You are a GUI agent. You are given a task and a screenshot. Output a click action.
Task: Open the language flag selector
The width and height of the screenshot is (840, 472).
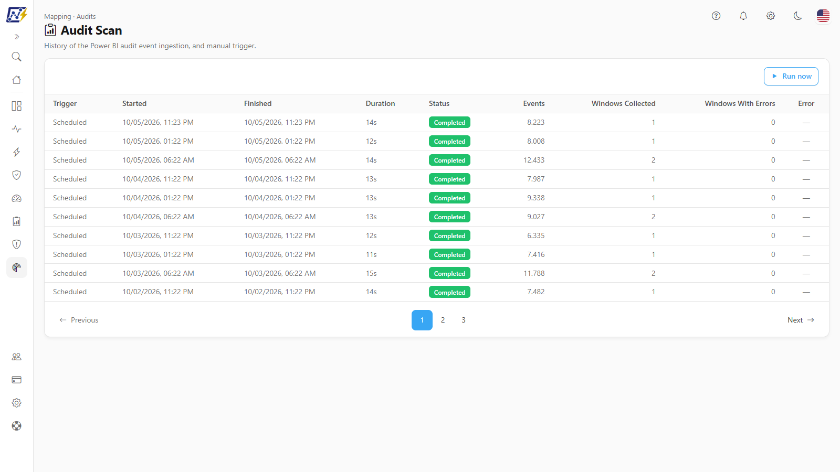pos(823,16)
